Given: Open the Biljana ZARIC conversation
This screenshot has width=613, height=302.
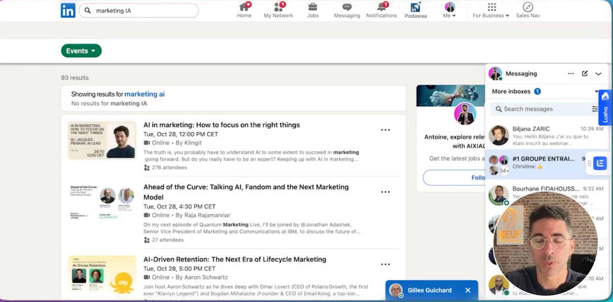Looking at the screenshot, I should point(546,136).
